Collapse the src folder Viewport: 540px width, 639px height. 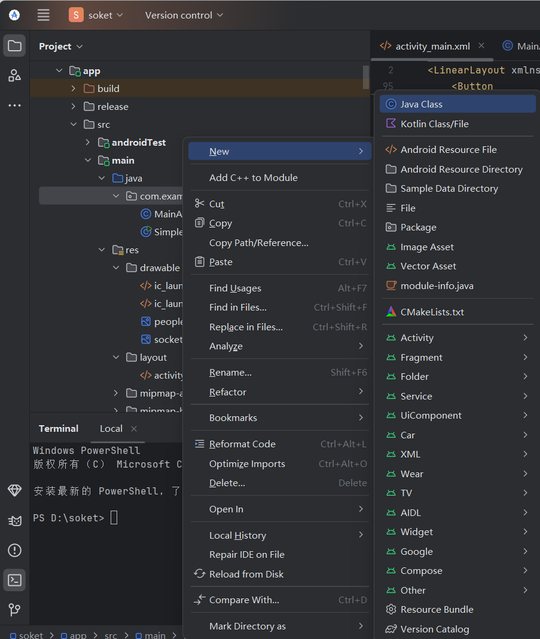click(x=74, y=124)
